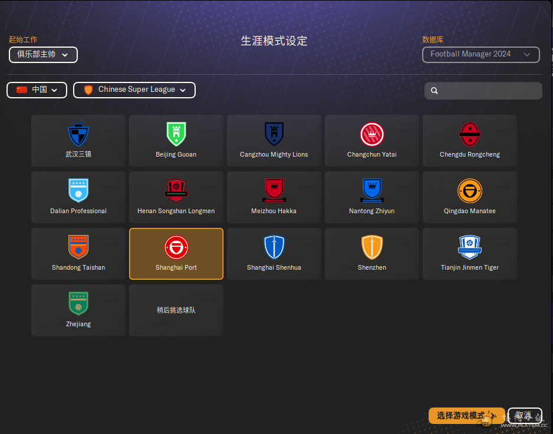The width and height of the screenshot is (553, 434).
Task: Click the Chinese Super League shield icon
Action: (x=88, y=90)
